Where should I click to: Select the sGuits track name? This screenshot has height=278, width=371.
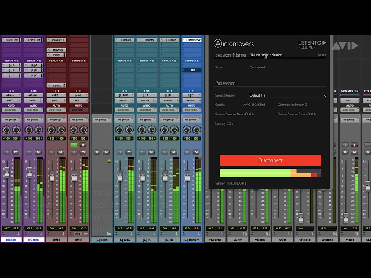[34, 240]
